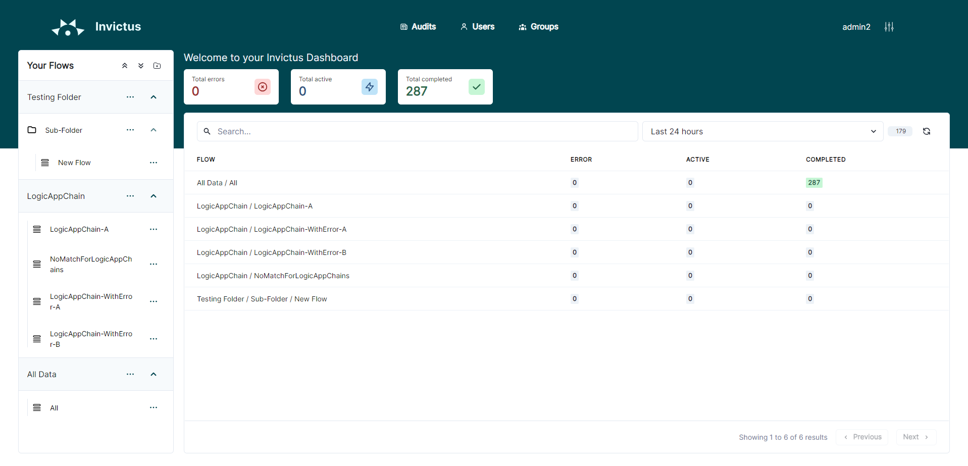
Task: Open the Last 24 hours time range dropdown
Action: click(762, 131)
